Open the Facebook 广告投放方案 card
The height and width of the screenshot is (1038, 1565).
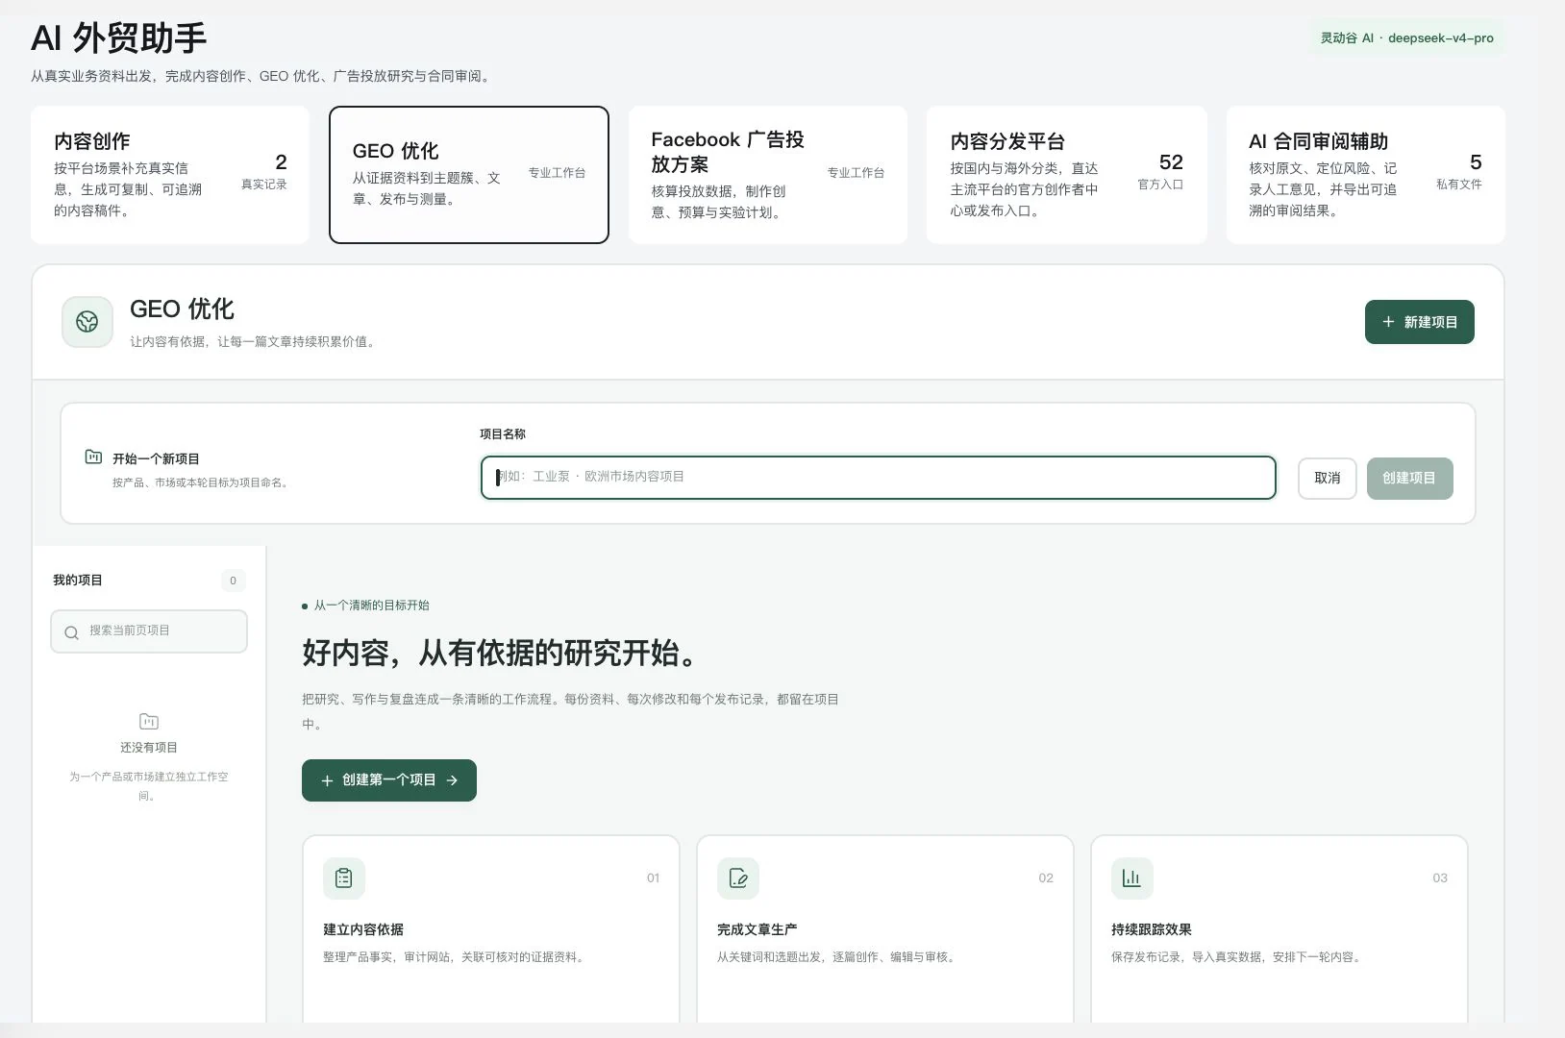point(768,175)
